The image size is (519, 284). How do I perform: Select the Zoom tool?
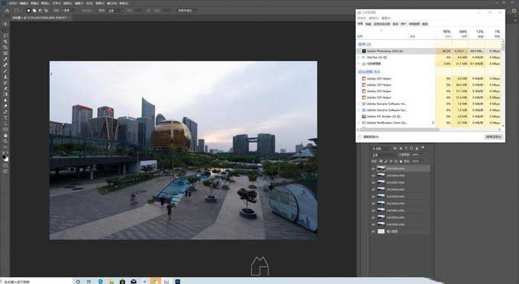click(x=5, y=142)
